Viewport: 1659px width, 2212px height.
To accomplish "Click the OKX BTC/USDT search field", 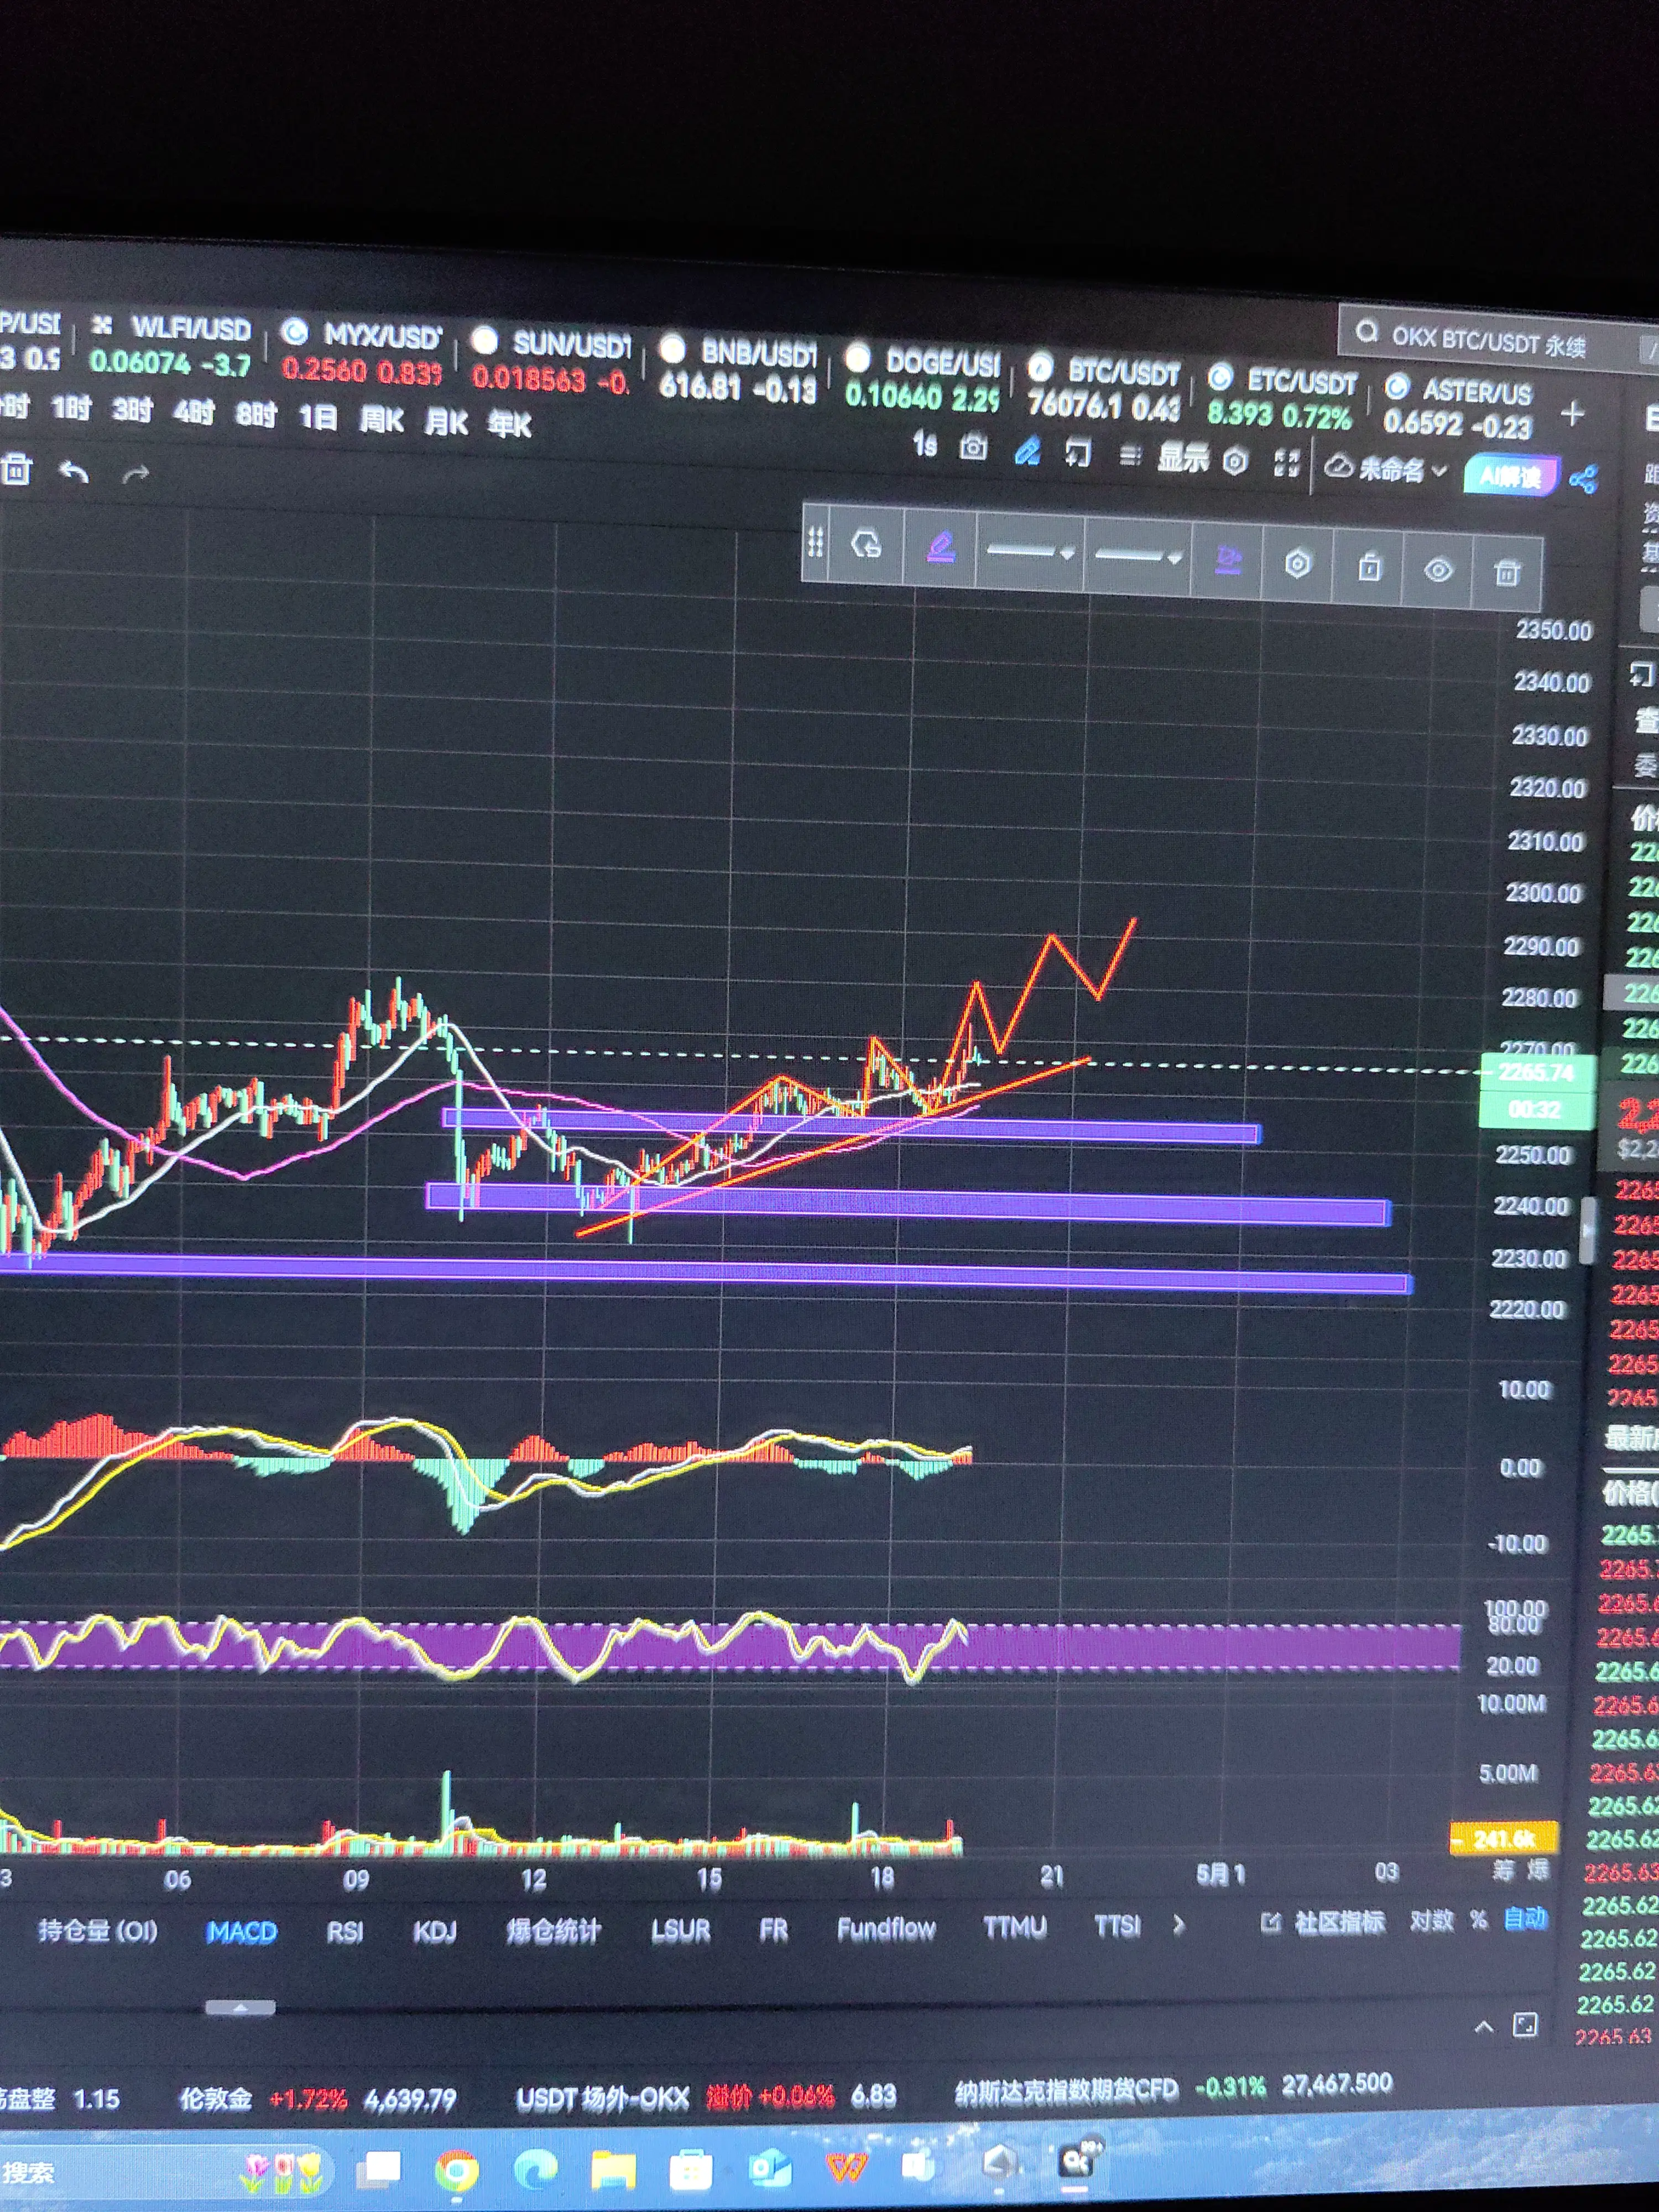I will [1488, 343].
